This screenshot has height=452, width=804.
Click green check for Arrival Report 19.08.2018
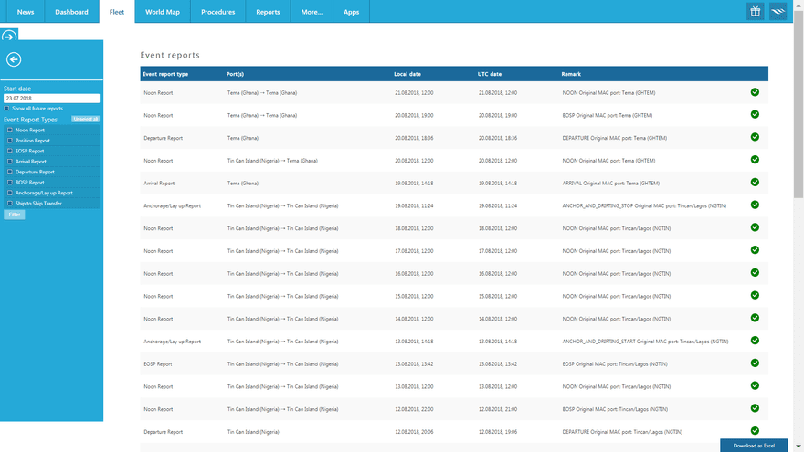click(x=755, y=183)
